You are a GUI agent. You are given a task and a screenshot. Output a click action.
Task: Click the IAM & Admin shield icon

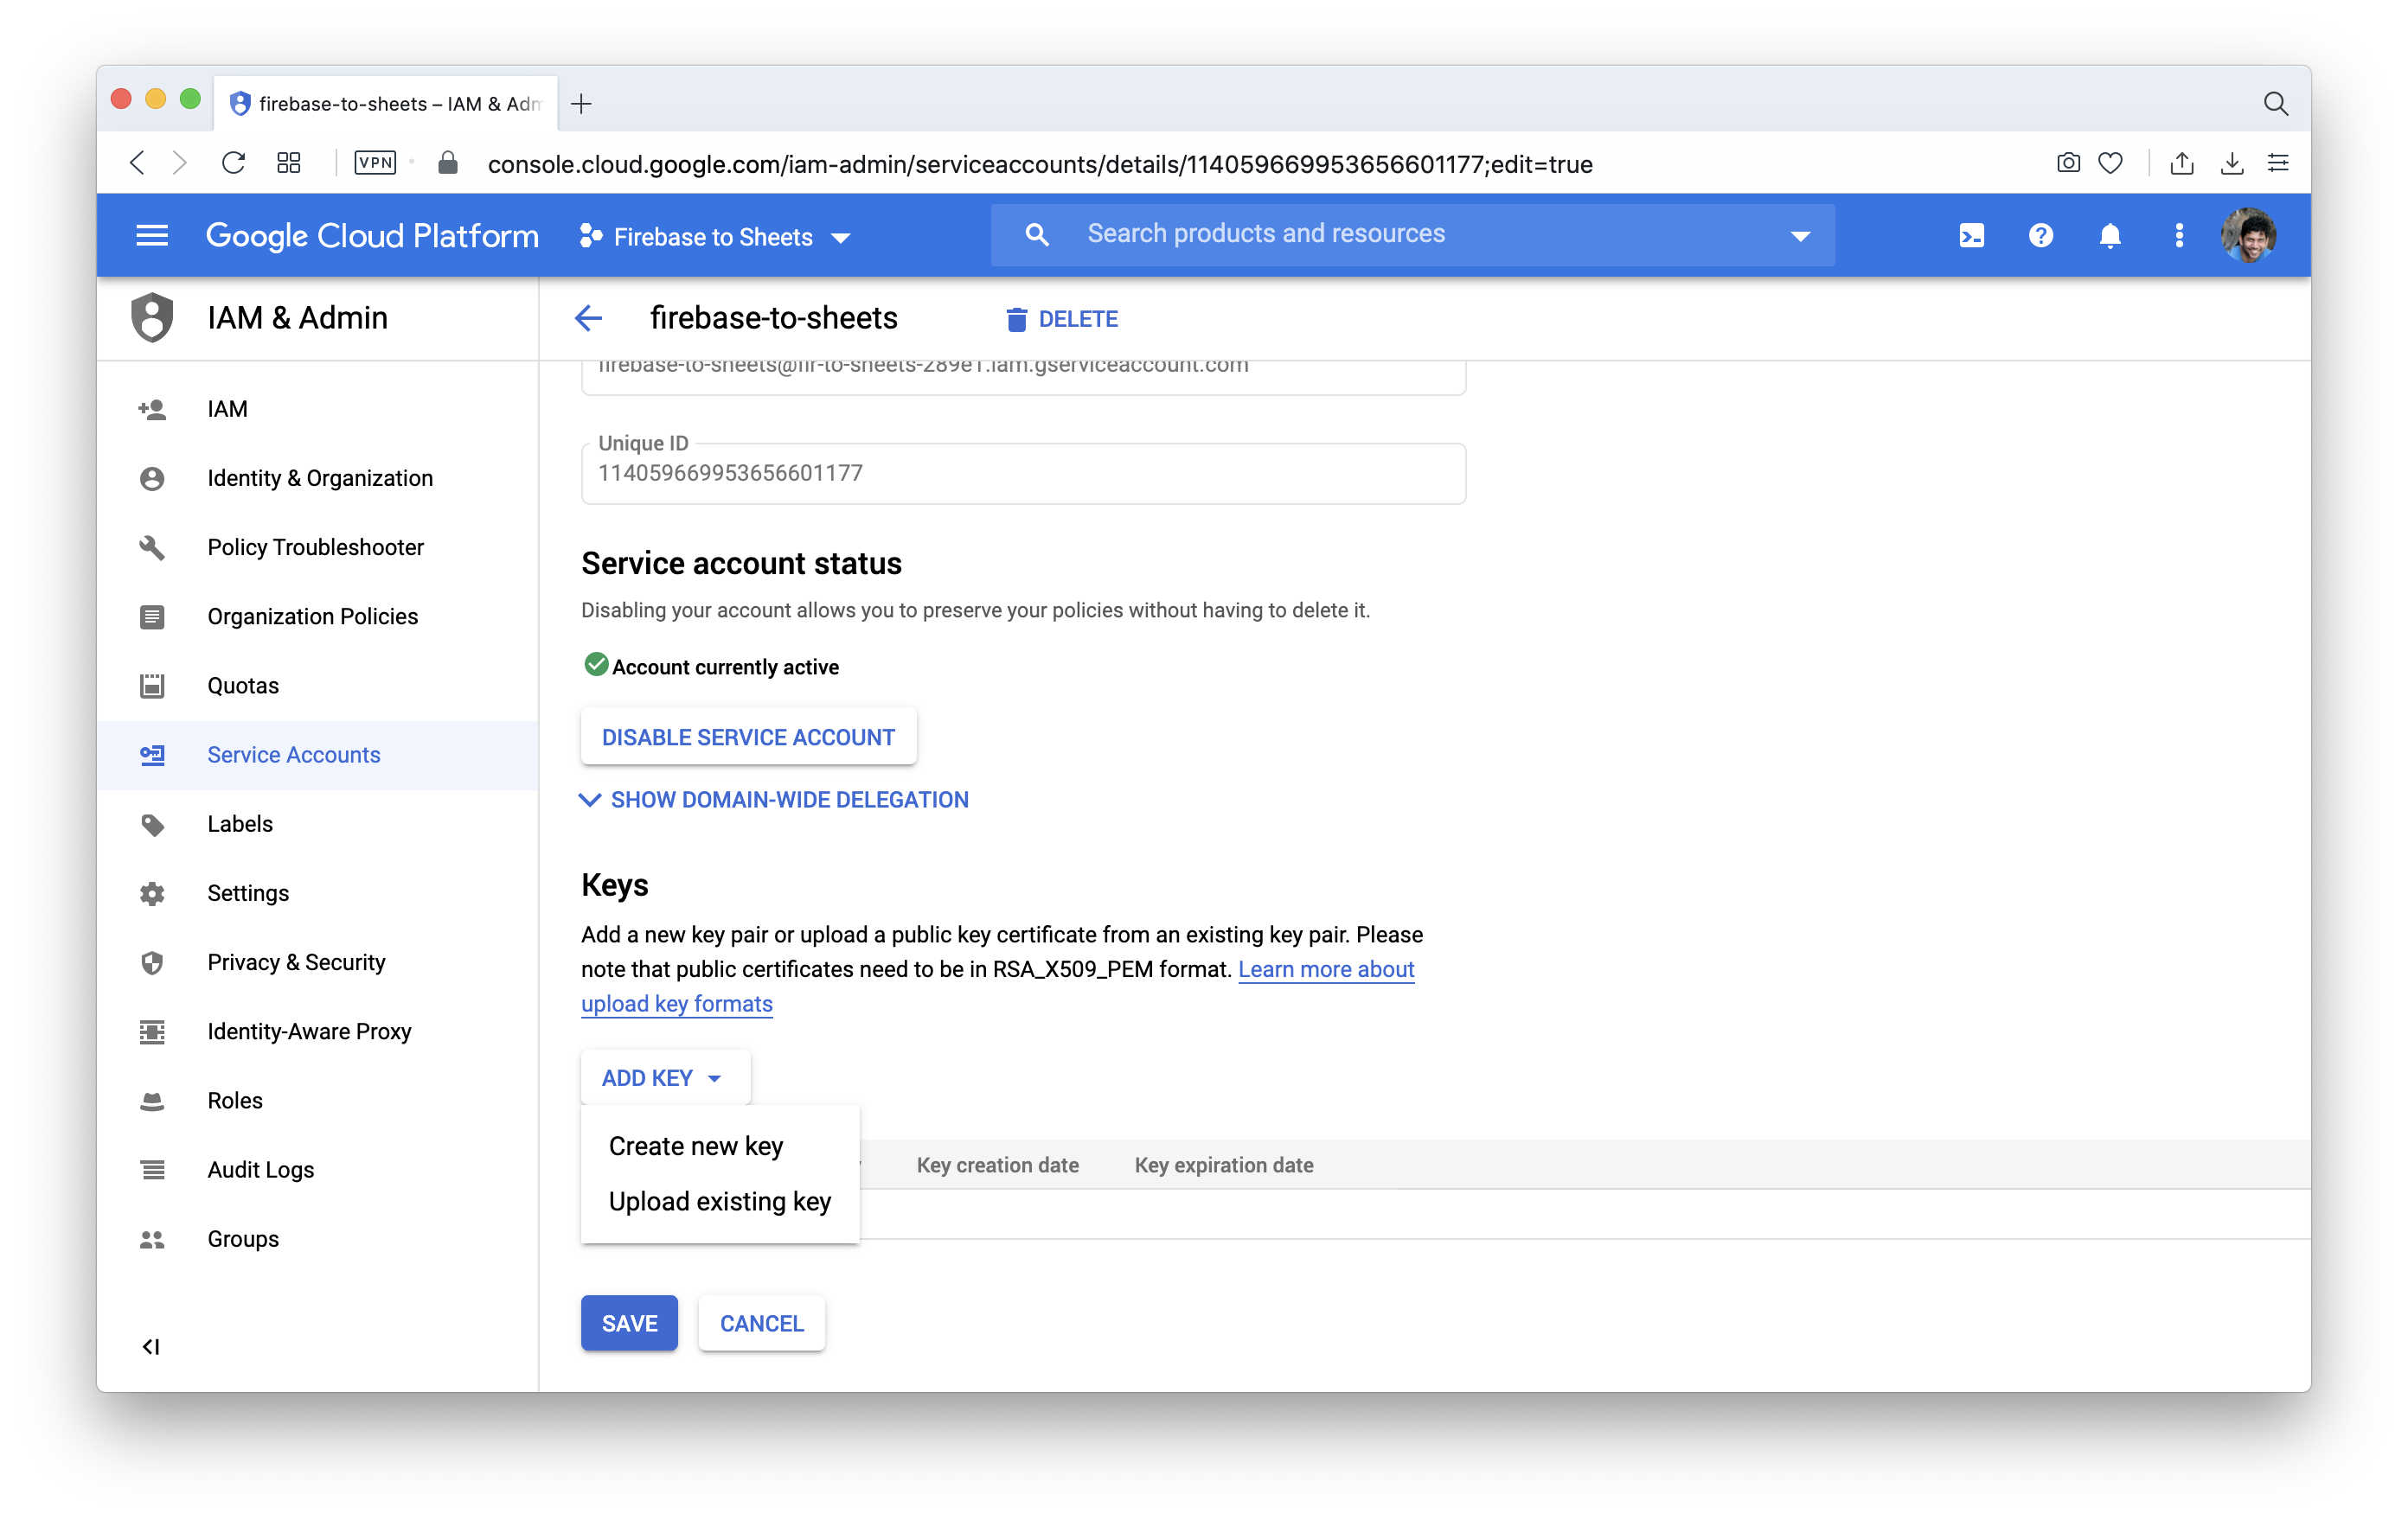pos(152,318)
